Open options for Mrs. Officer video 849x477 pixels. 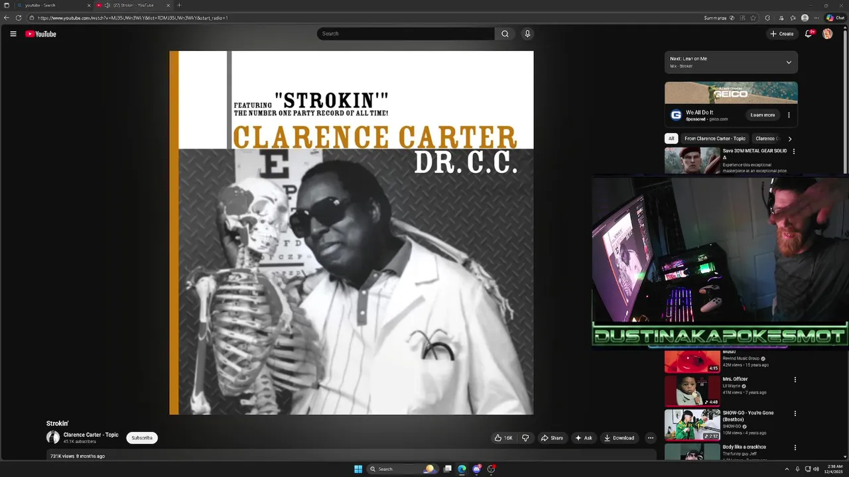coord(795,380)
